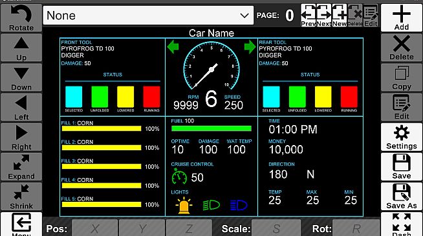Viewport: 423px width, 236px height.
Task: Select the RPM gauge dial
Action: [x=211, y=65]
